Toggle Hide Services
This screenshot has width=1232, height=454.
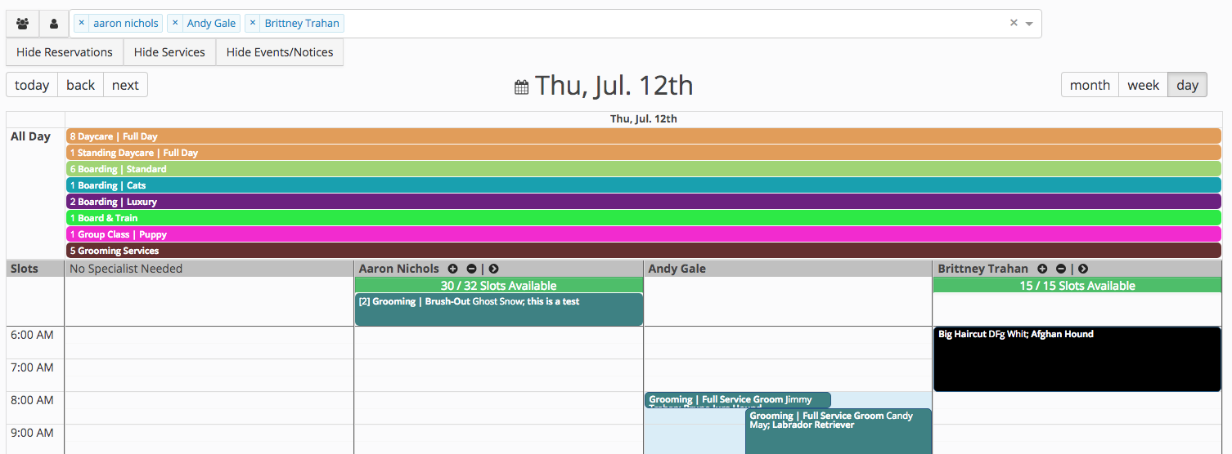tap(169, 52)
